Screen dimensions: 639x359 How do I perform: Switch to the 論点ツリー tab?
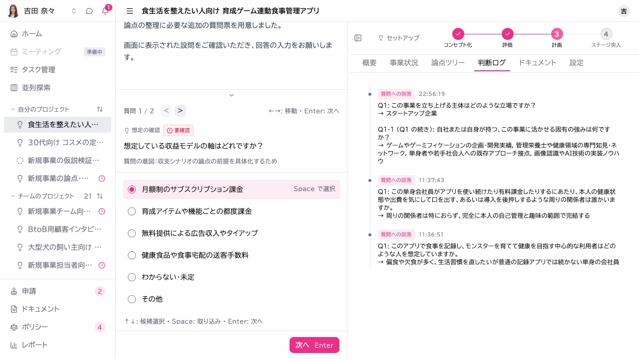[x=448, y=63]
